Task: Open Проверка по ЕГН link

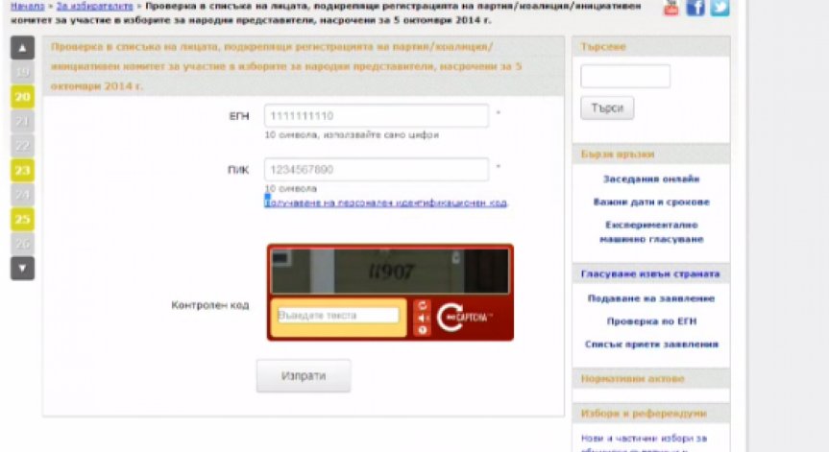Action: tap(651, 321)
